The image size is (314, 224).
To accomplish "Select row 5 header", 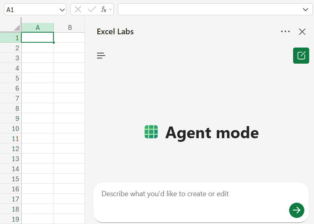I will click(10, 78).
